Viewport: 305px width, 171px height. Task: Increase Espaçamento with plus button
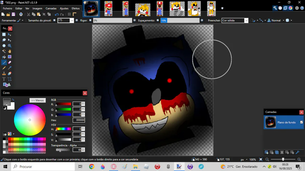202,20
